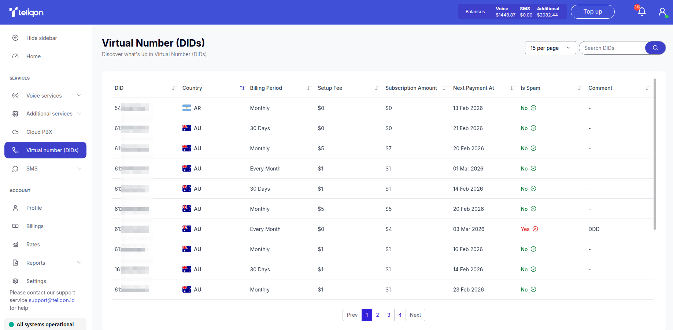Sort by DID column icon
Viewport: 673px width, 330px height.
tap(174, 88)
